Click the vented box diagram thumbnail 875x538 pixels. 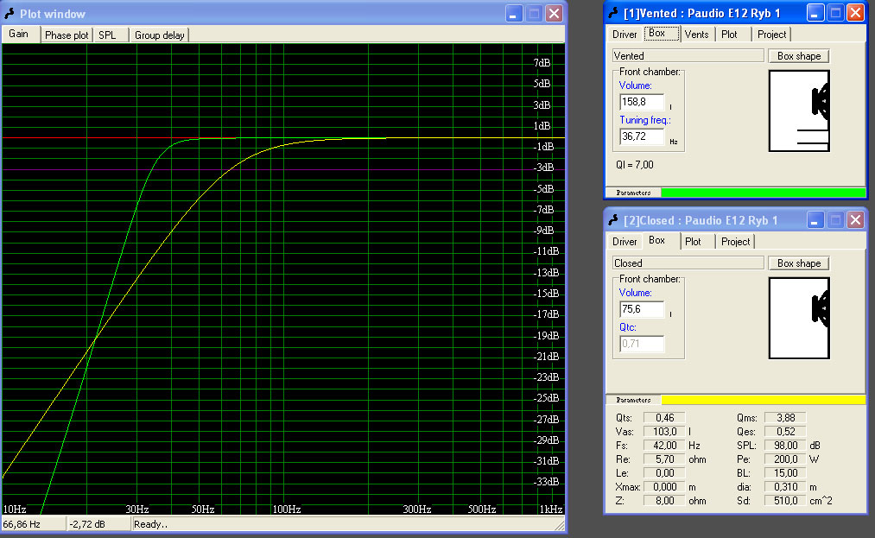pos(799,111)
